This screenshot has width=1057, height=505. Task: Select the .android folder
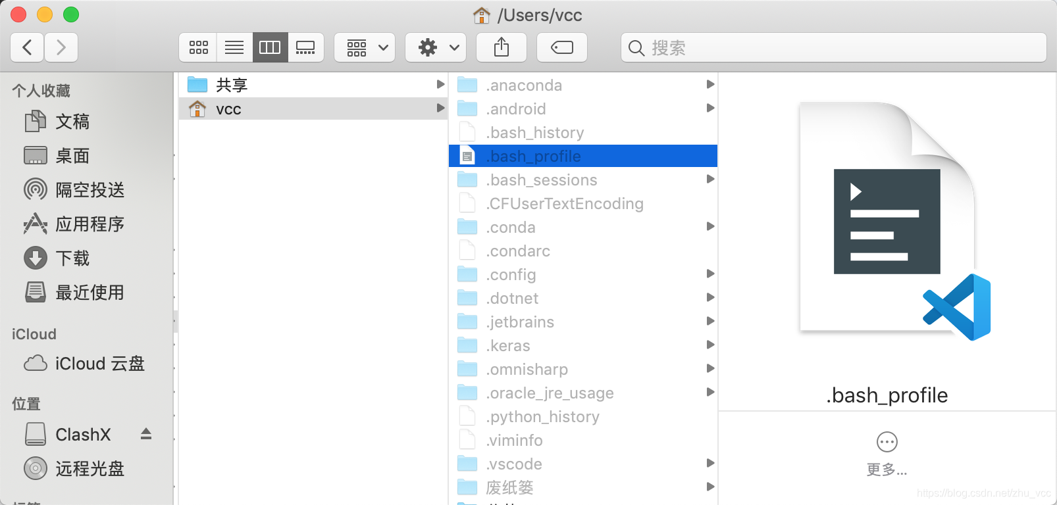583,108
